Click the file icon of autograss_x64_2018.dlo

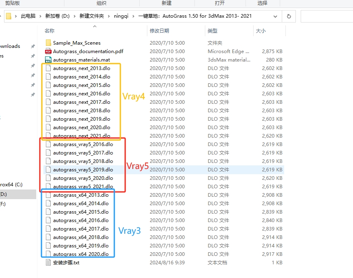click(x=48, y=237)
